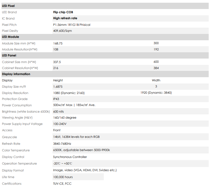Screen dimensions: 212x188
Task: Click the 100,000 hours life time cell
Action: click(x=78, y=177)
